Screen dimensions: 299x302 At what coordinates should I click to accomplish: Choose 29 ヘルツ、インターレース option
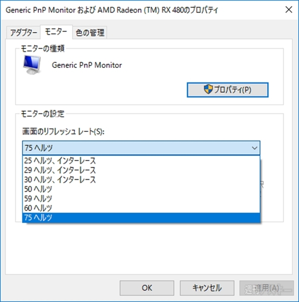(141, 170)
